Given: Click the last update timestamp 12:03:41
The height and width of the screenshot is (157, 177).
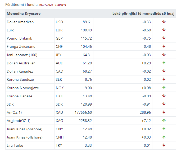Looking at the screenshot, I should [x=61, y=5].
